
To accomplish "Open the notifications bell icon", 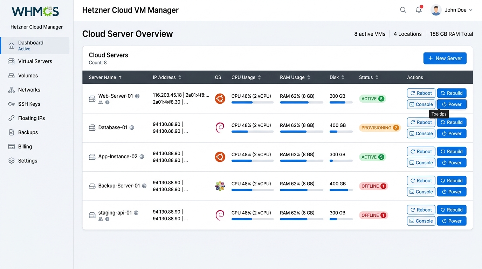I will 419,10.
